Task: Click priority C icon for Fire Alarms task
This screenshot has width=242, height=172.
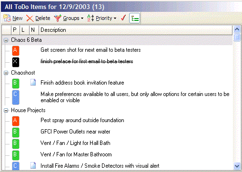Action: coord(16,166)
